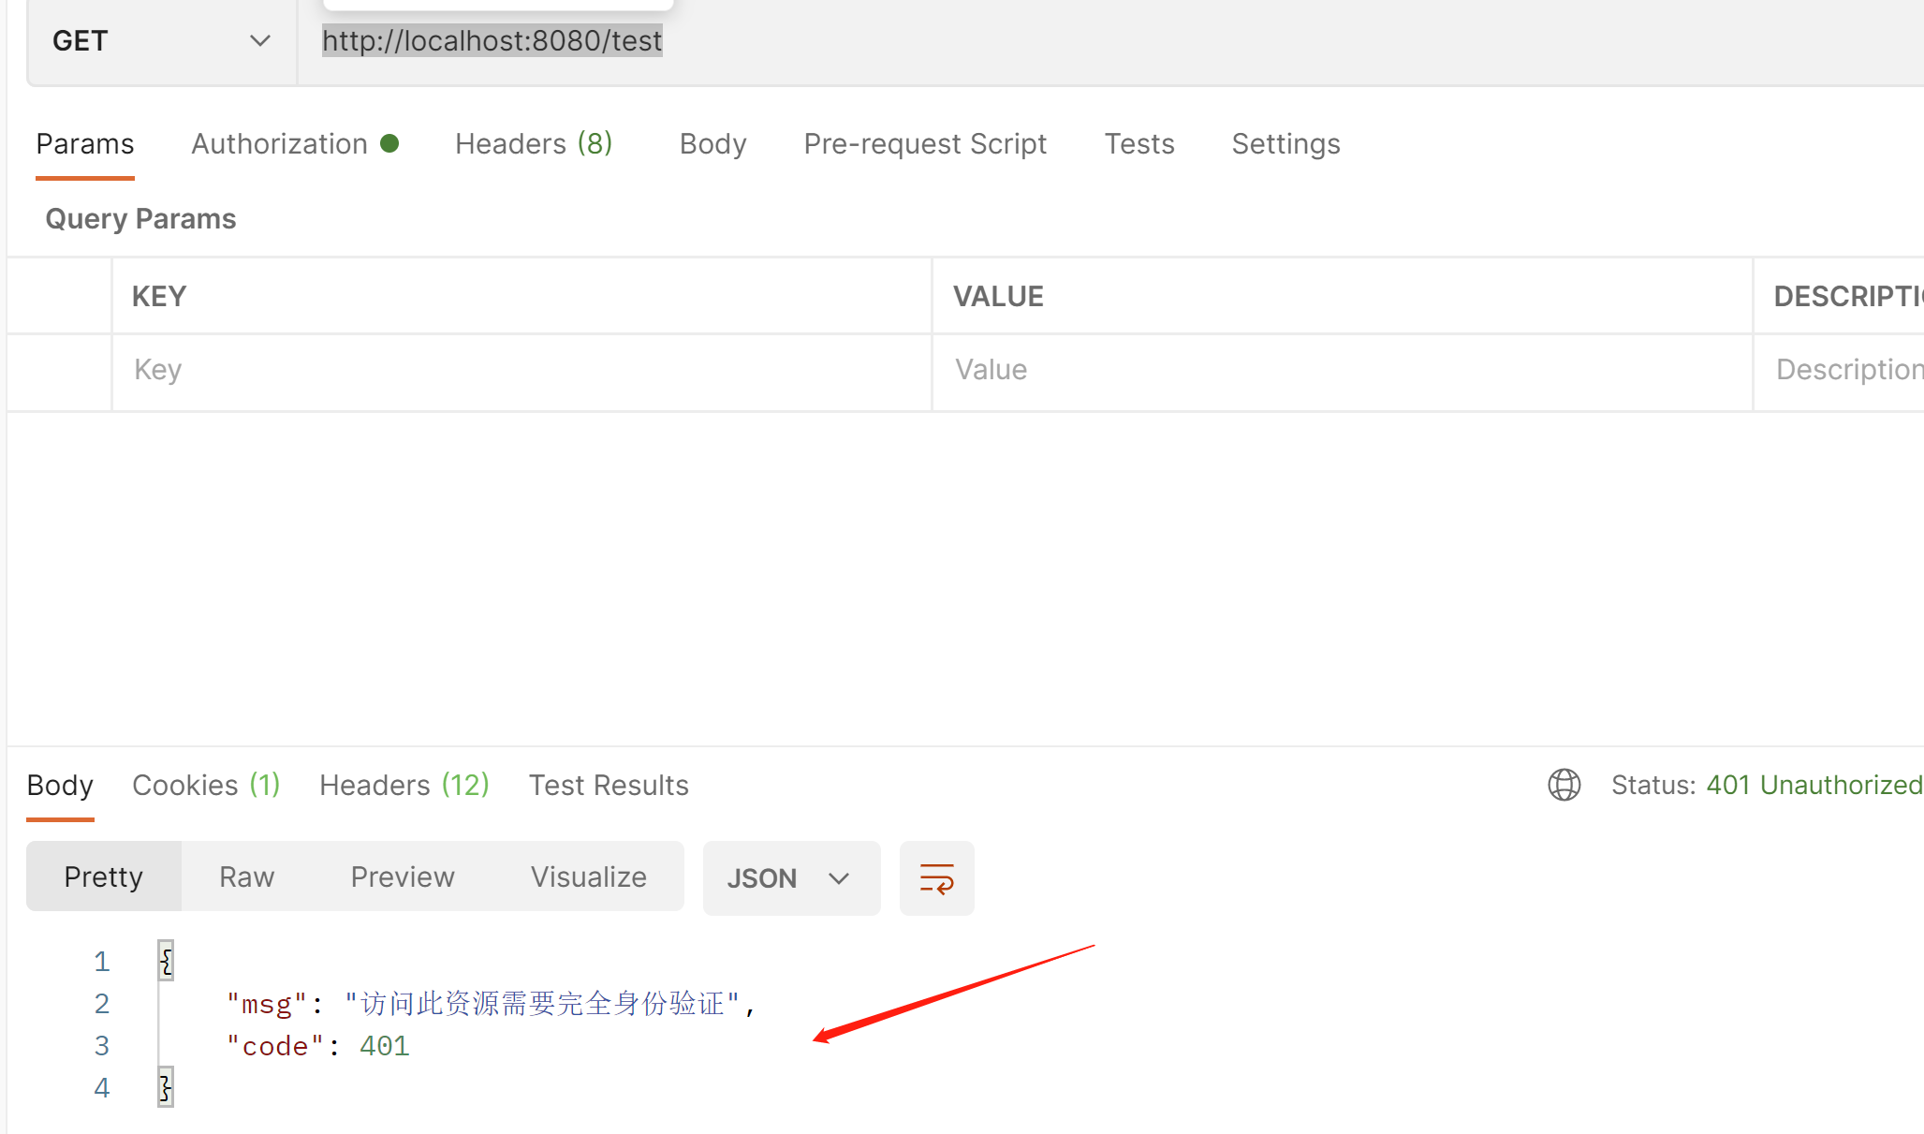Image resolution: width=1924 pixels, height=1134 pixels.
Task: View response Cookies (1) tab
Action: 206,785
